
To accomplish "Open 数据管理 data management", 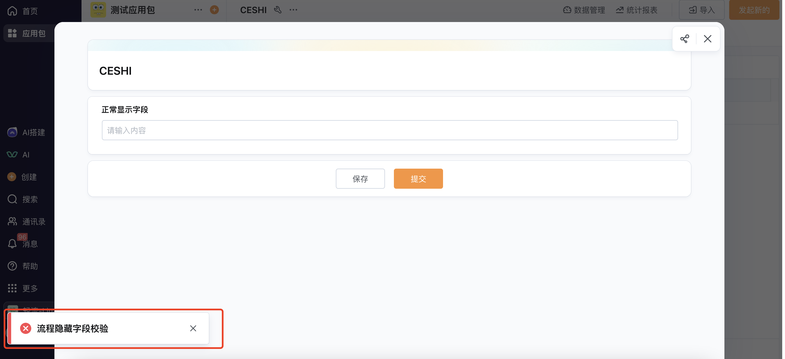I will click(x=584, y=10).
